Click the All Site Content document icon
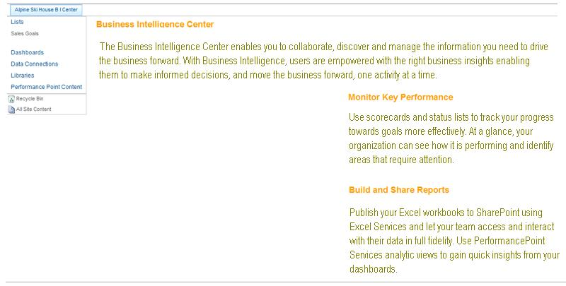Screen dimensions: 566x286 11,109
